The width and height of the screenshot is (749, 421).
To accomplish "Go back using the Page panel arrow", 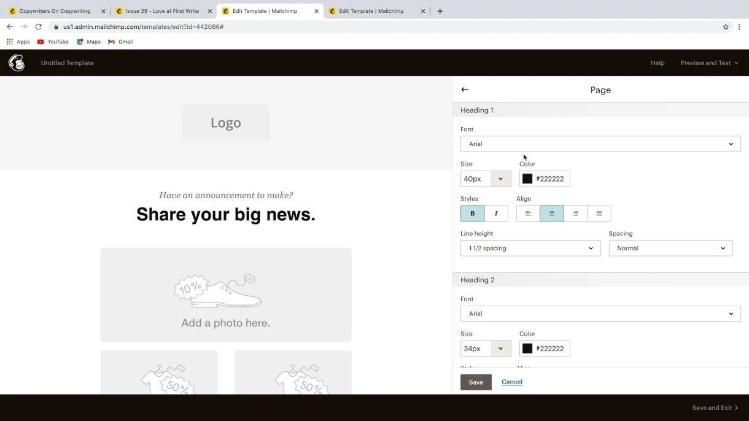I will point(465,90).
